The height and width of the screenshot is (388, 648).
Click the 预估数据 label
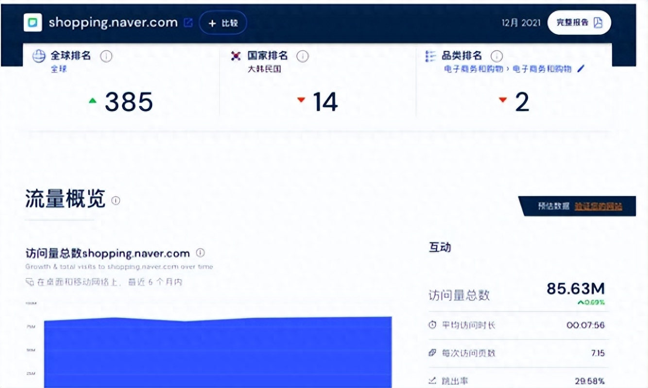pos(553,206)
